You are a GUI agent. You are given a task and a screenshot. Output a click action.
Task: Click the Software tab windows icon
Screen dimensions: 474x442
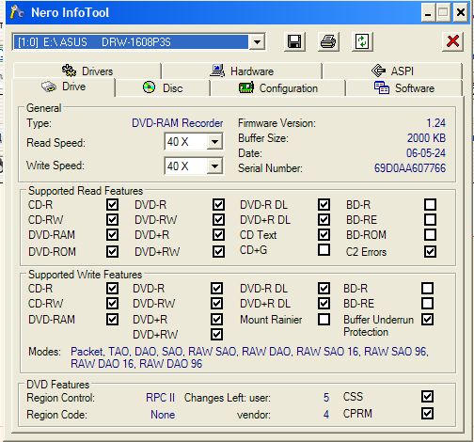382,87
